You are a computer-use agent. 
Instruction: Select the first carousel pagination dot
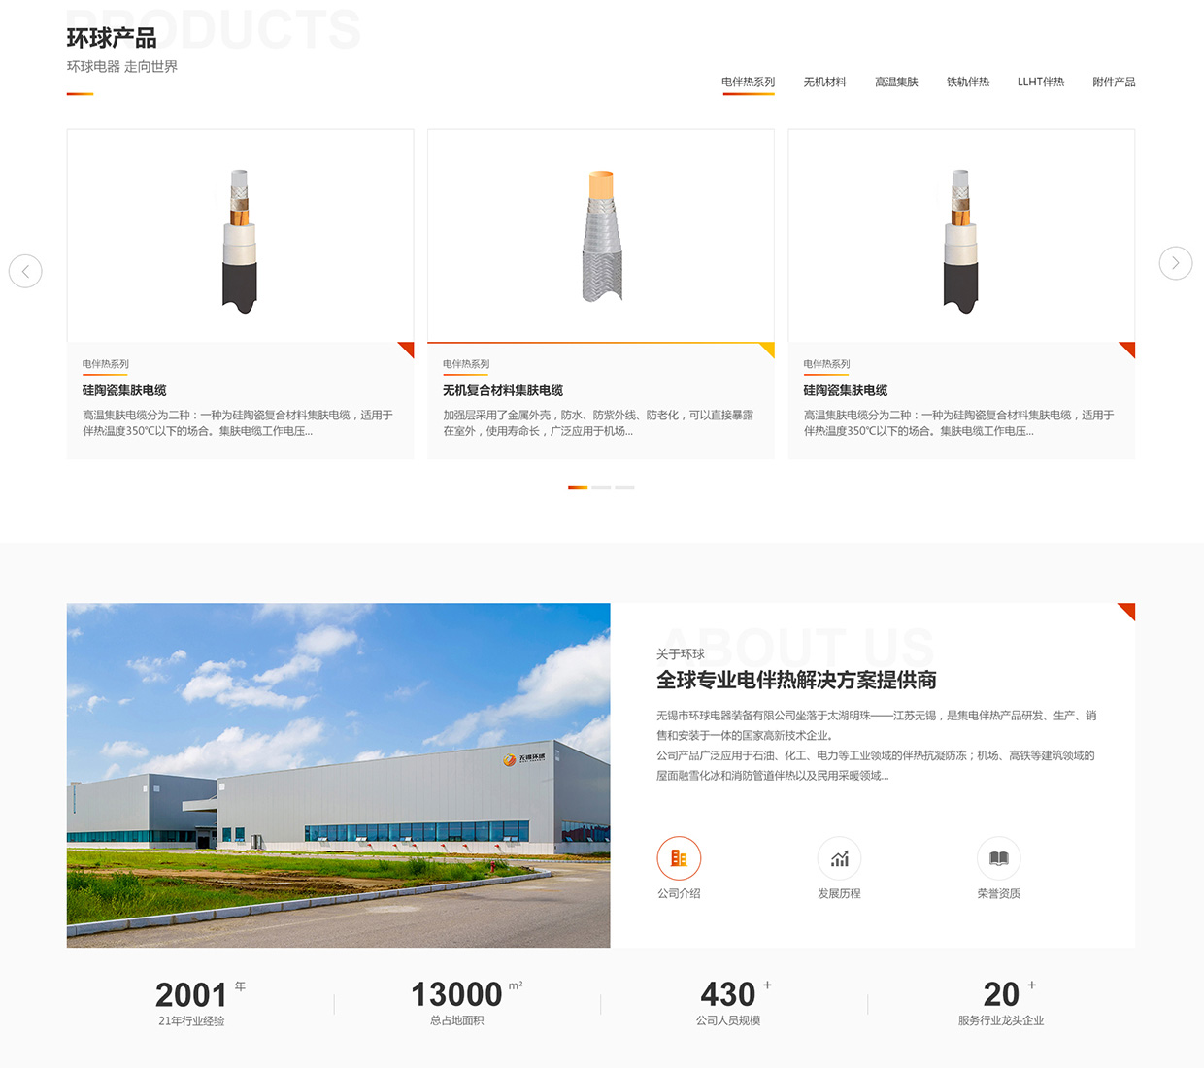[578, 487]
